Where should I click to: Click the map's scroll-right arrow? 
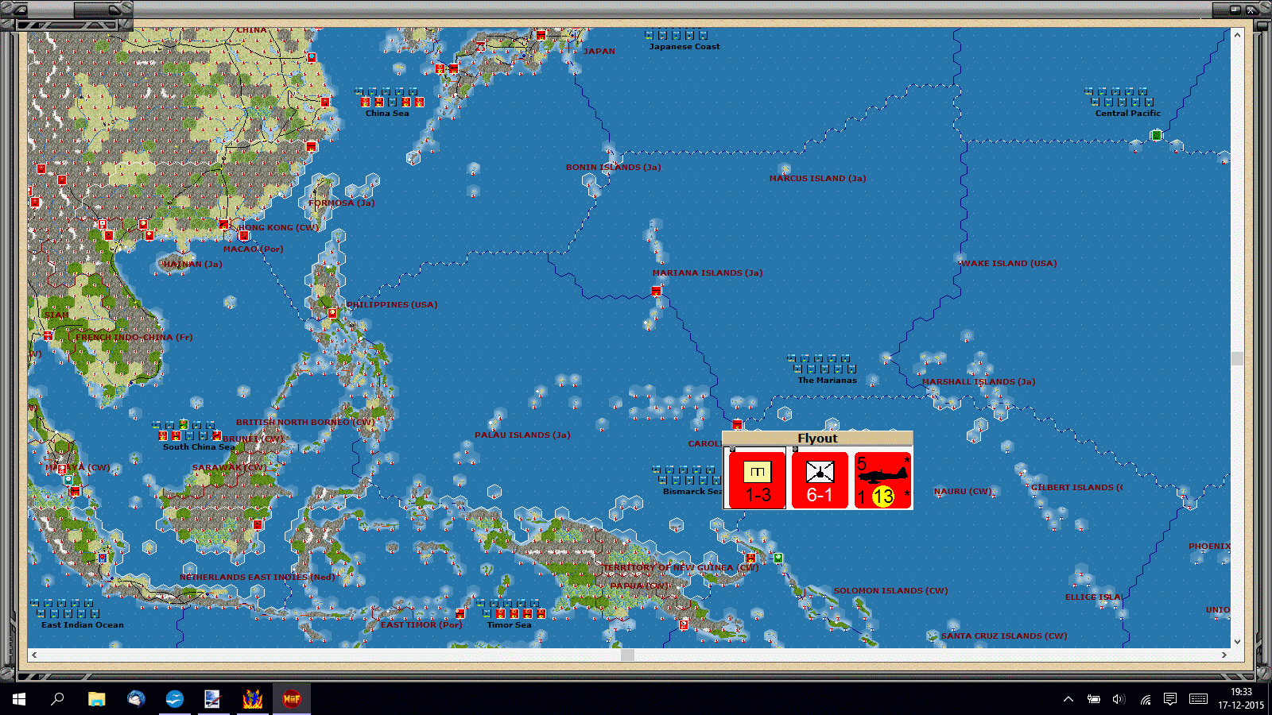coord(1224,655)
